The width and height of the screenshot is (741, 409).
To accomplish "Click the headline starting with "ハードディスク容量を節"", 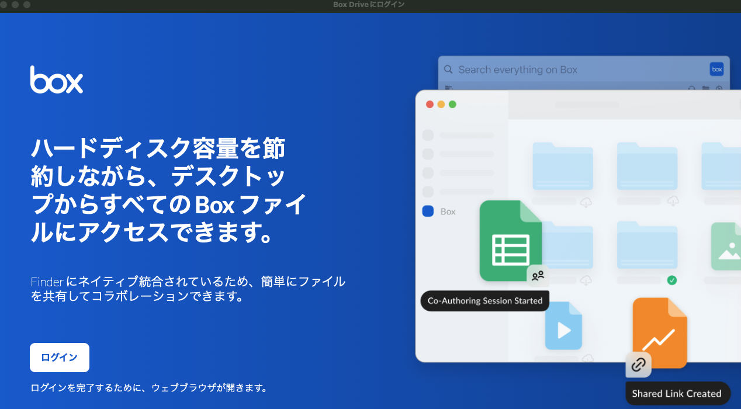I will point(169,191).
